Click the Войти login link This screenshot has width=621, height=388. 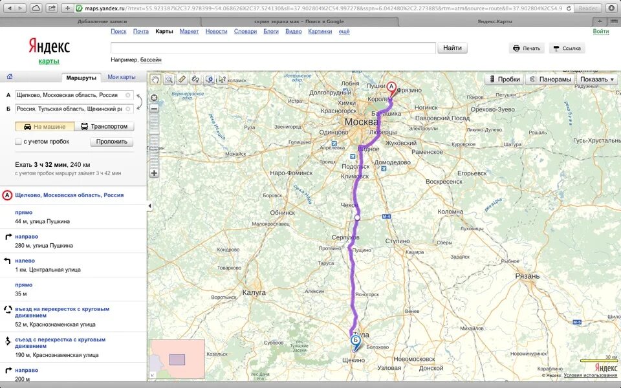pos(601,31)
